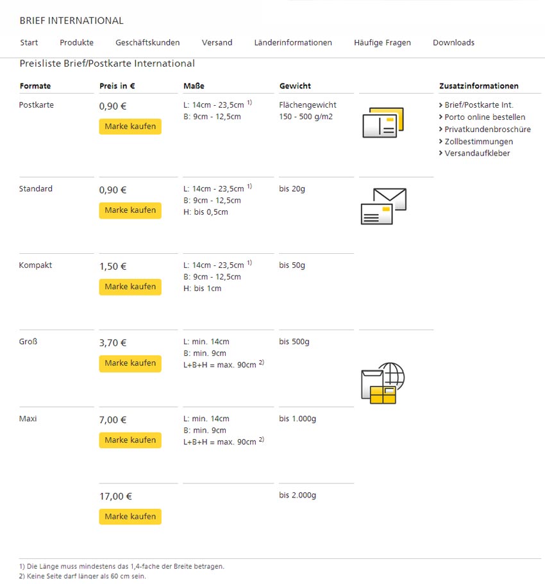Follow the Porto online bestellen link
Screen dimensions: 545x584
point(485,117)
